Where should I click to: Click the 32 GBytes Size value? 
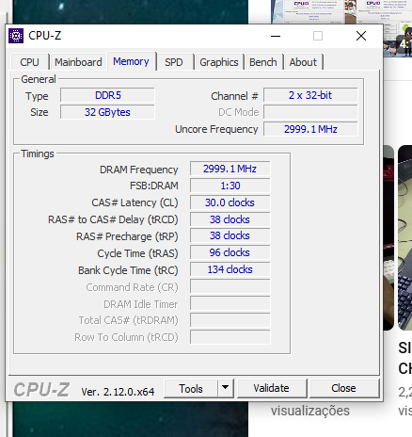(107, 112)
